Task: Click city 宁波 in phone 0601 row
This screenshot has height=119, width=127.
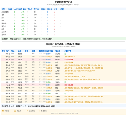Action: point(33,96)
